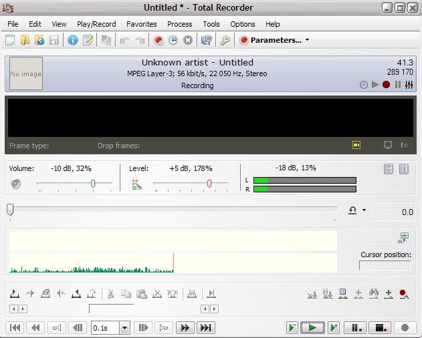Open the File menu
Image resolution: width=422 pixels, height=338 pixels.
click(x=13, y=24)
